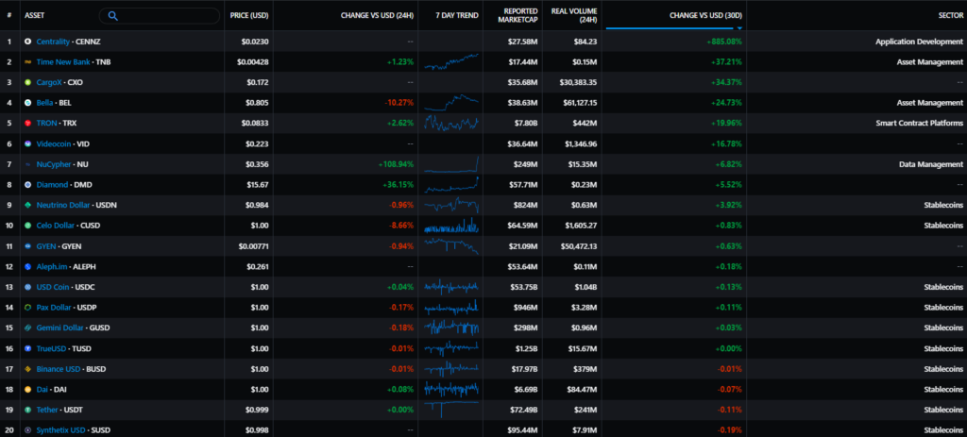Click the Neutrino Dollar coin icon
967x437 pixels.
pyautogui.click(x=28, y=205)
